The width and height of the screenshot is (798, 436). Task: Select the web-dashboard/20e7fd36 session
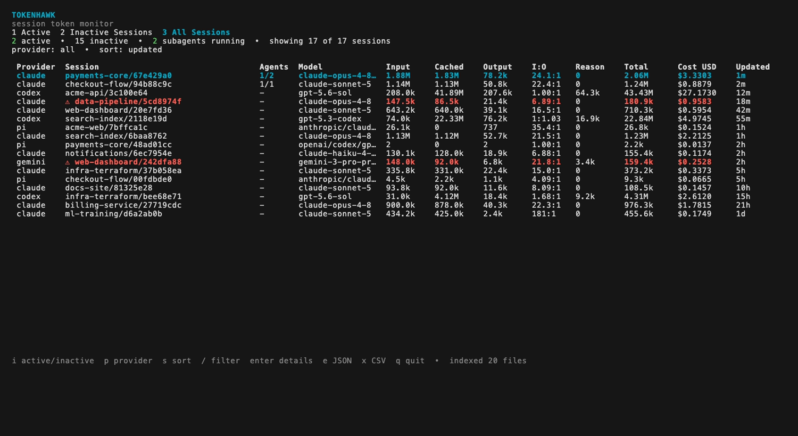(118, 110)
